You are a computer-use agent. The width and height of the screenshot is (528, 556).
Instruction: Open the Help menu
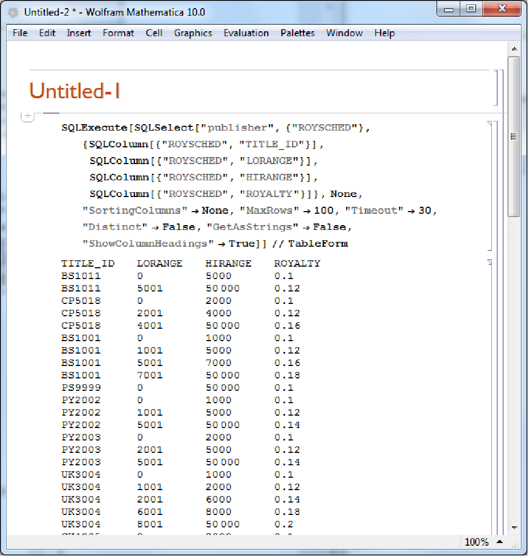[x=384, y=33]
